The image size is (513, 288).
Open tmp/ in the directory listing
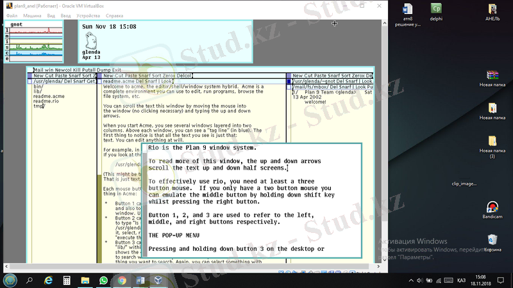tap(38, 106)
